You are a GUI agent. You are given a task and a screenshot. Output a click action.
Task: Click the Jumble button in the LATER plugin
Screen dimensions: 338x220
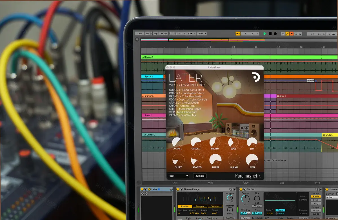(200, 175)
